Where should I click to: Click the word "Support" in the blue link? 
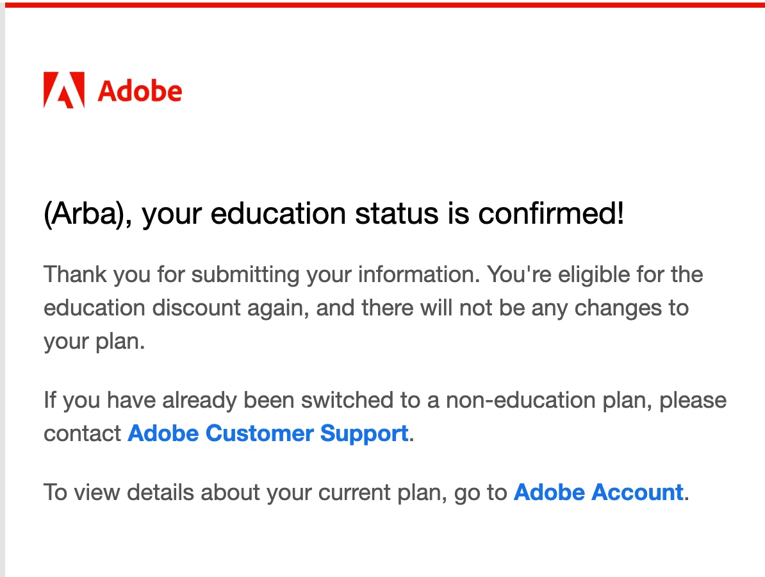364,433
